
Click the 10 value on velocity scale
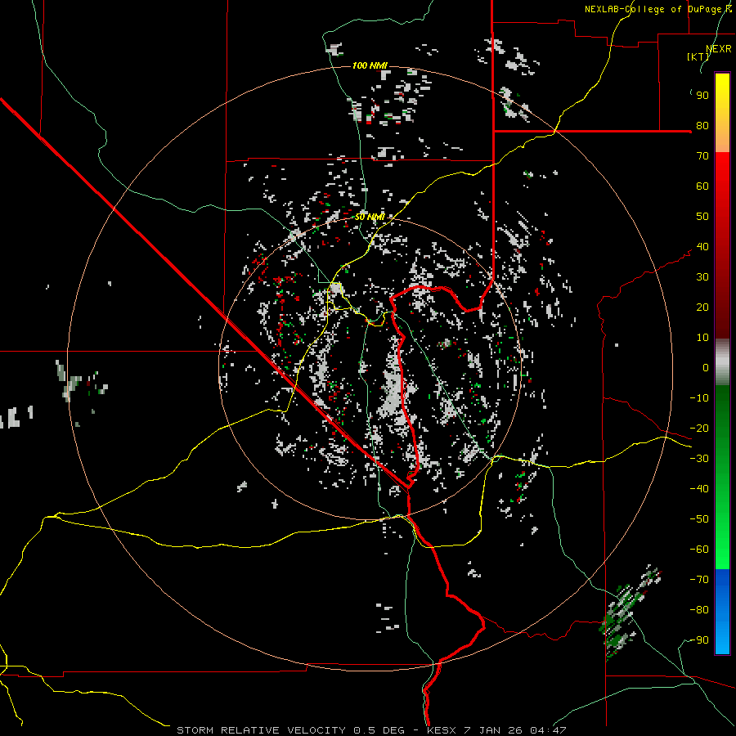[x=702, y=338]
